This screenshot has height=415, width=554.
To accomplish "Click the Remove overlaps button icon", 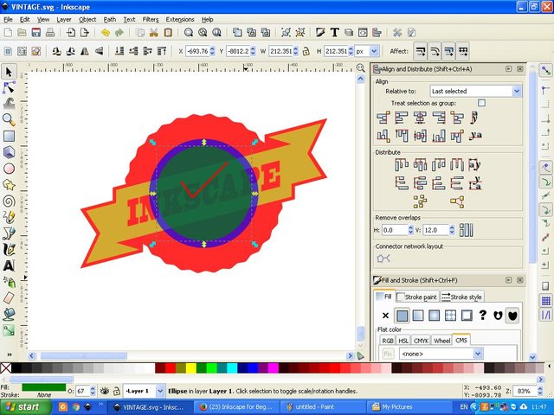I will [466, 230].
